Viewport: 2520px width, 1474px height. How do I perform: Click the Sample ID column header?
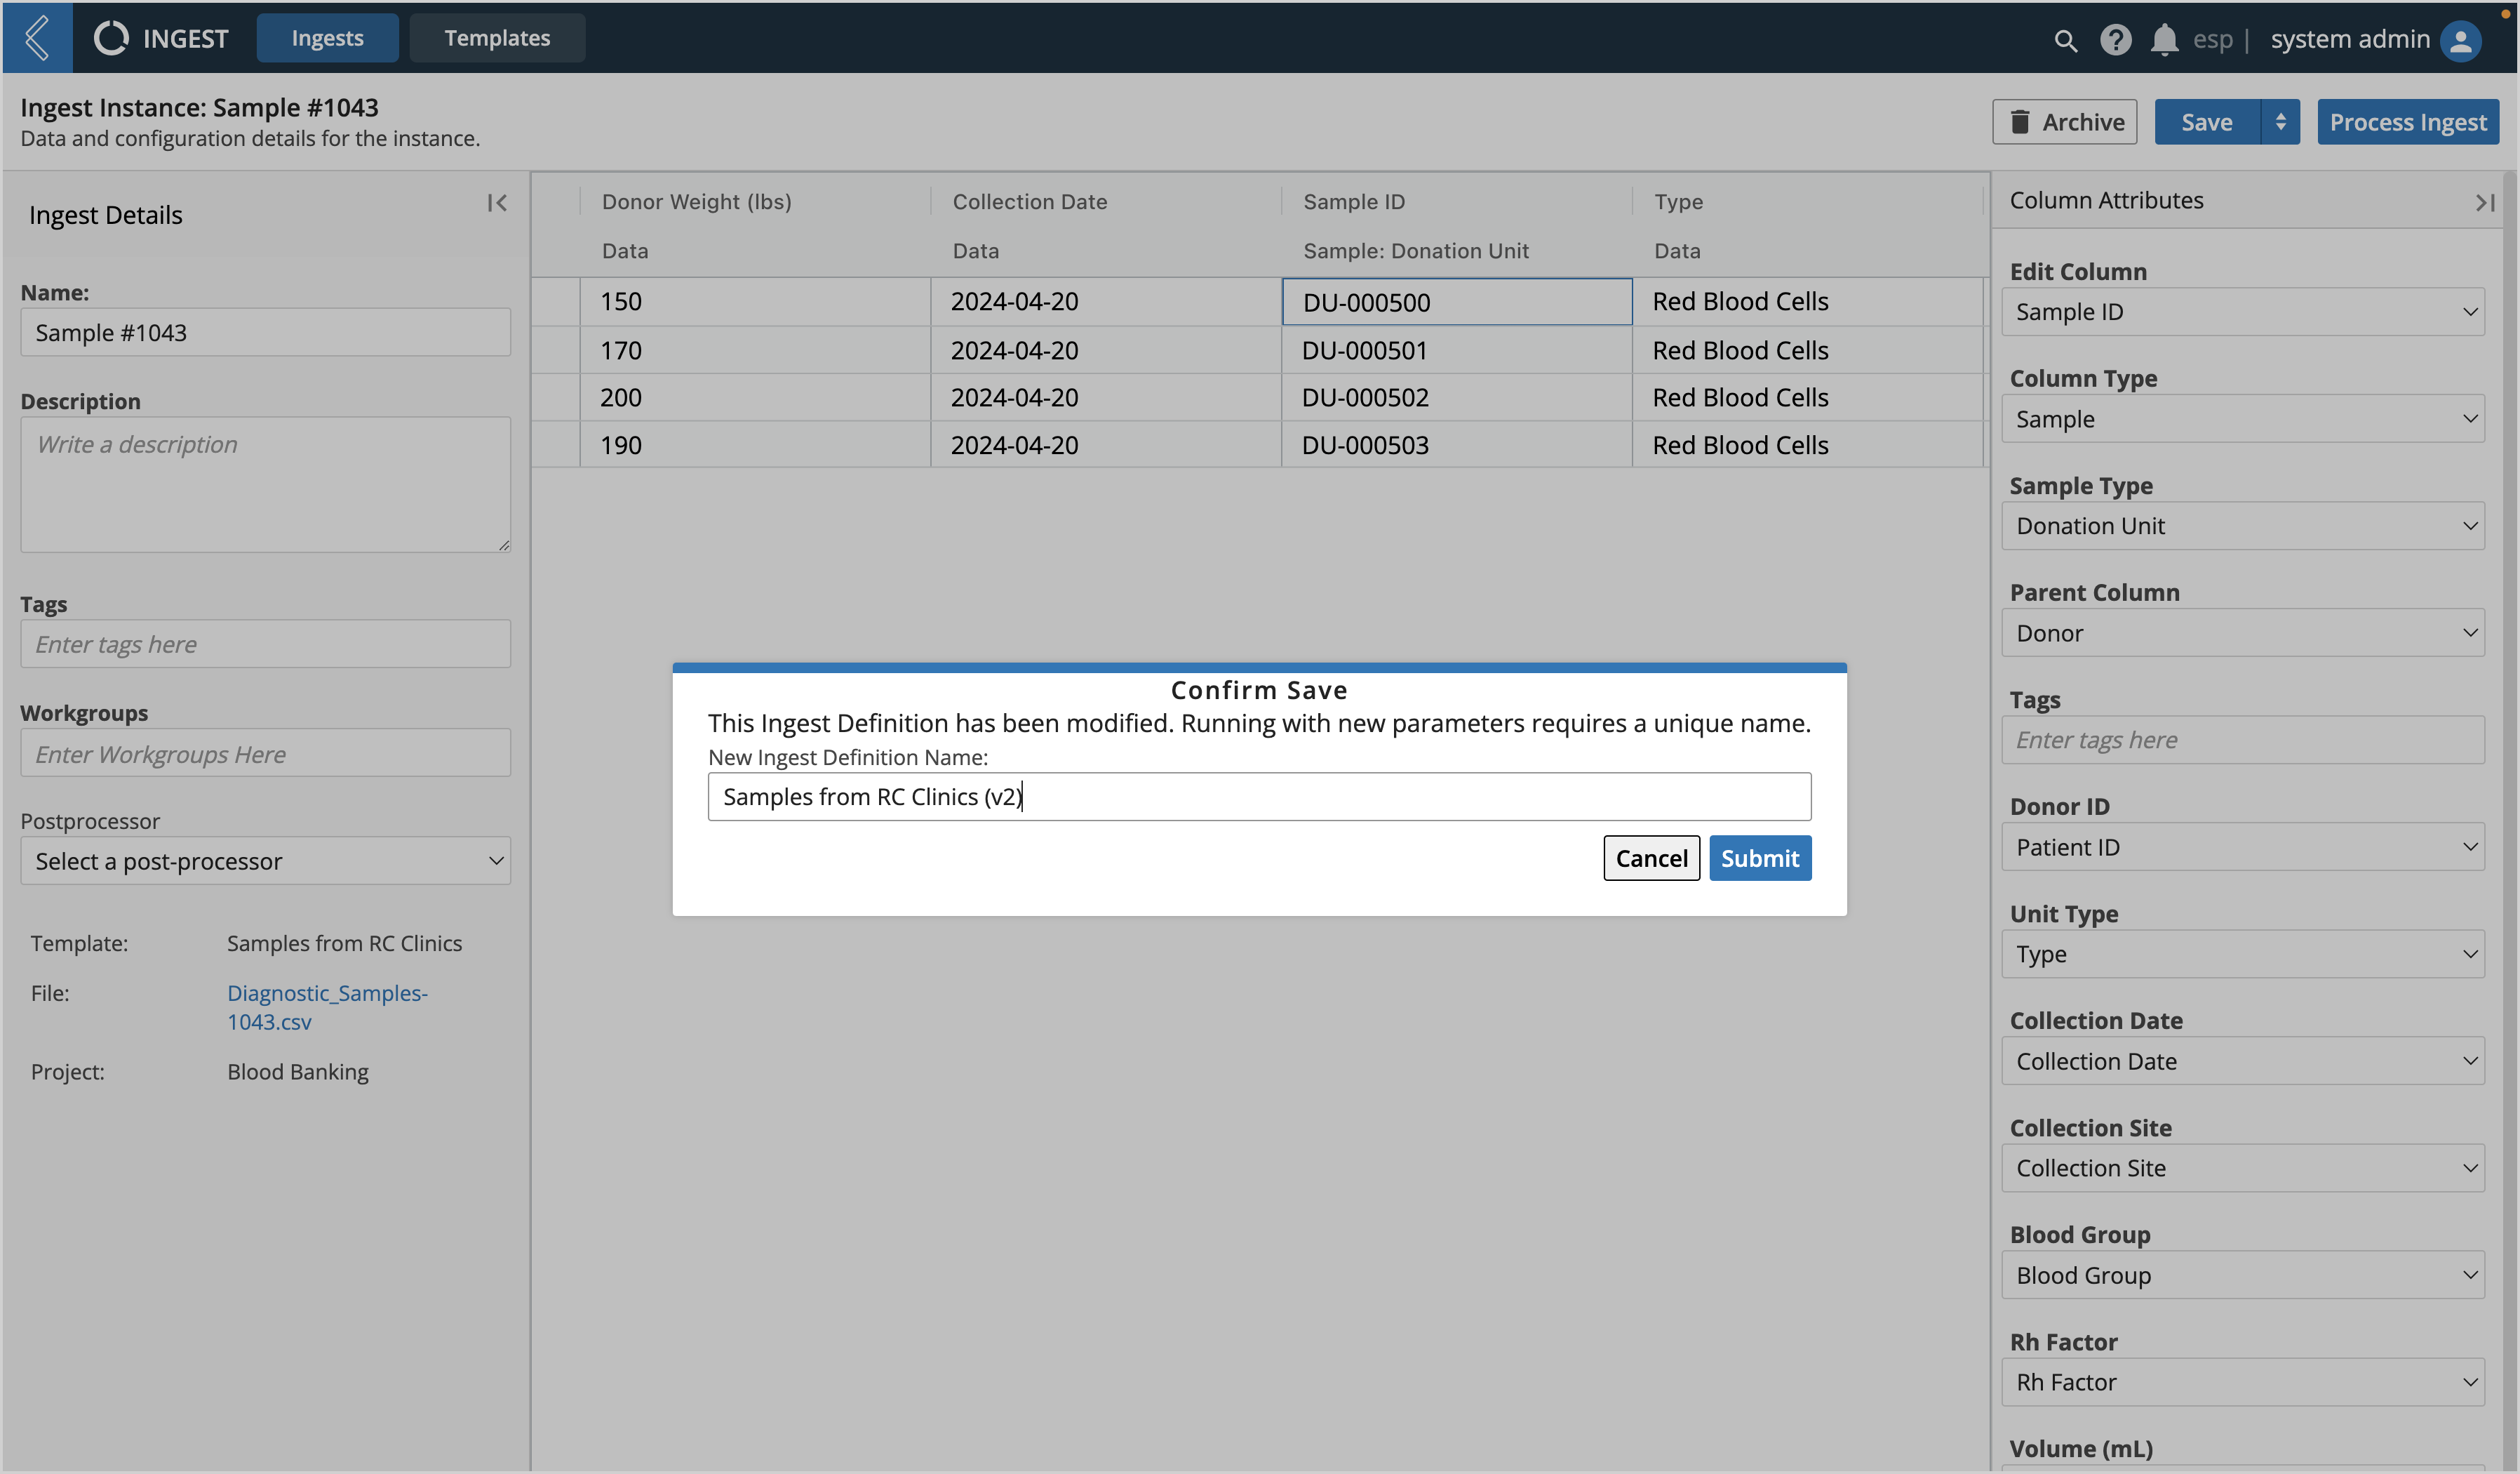coord(1353,201)
